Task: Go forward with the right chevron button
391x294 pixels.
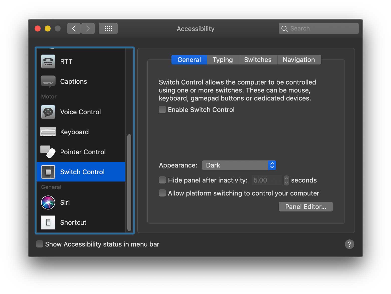Action: (88, 28)
